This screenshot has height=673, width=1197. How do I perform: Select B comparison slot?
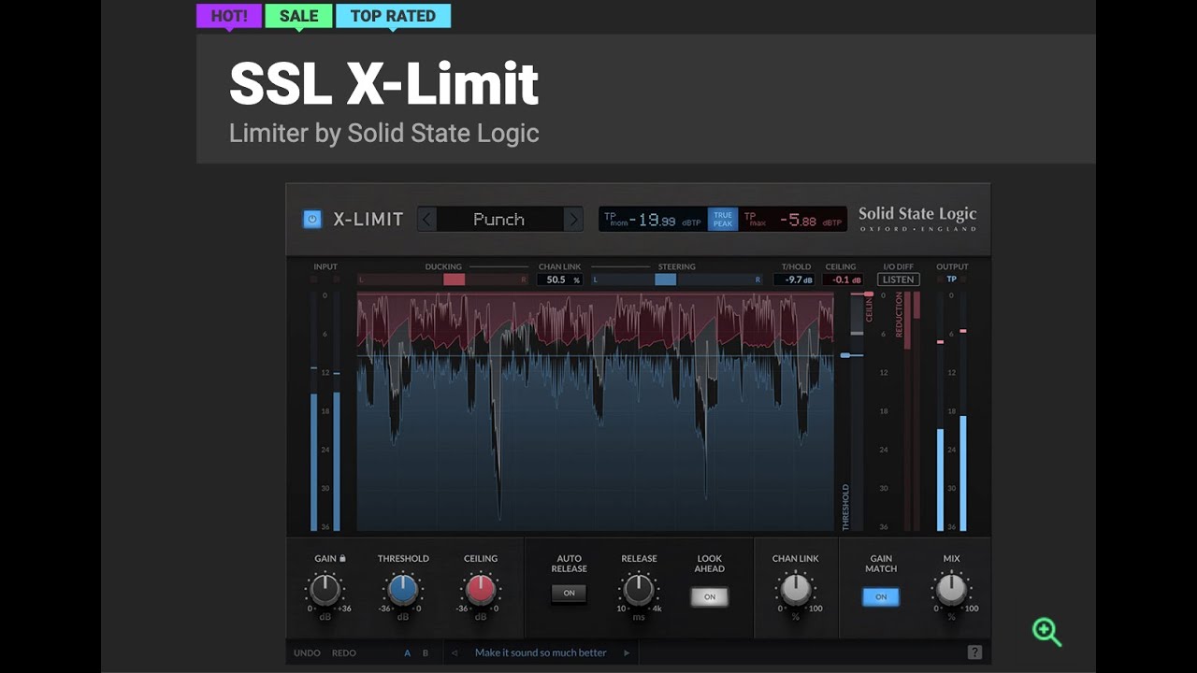[x=425, y=652]
